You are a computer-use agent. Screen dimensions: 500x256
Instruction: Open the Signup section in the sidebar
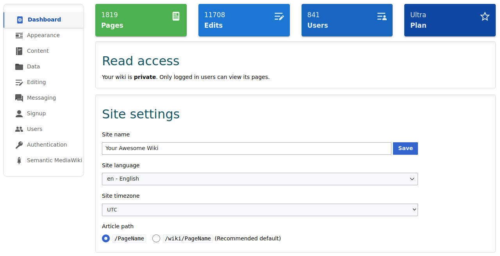click(19, 113)
